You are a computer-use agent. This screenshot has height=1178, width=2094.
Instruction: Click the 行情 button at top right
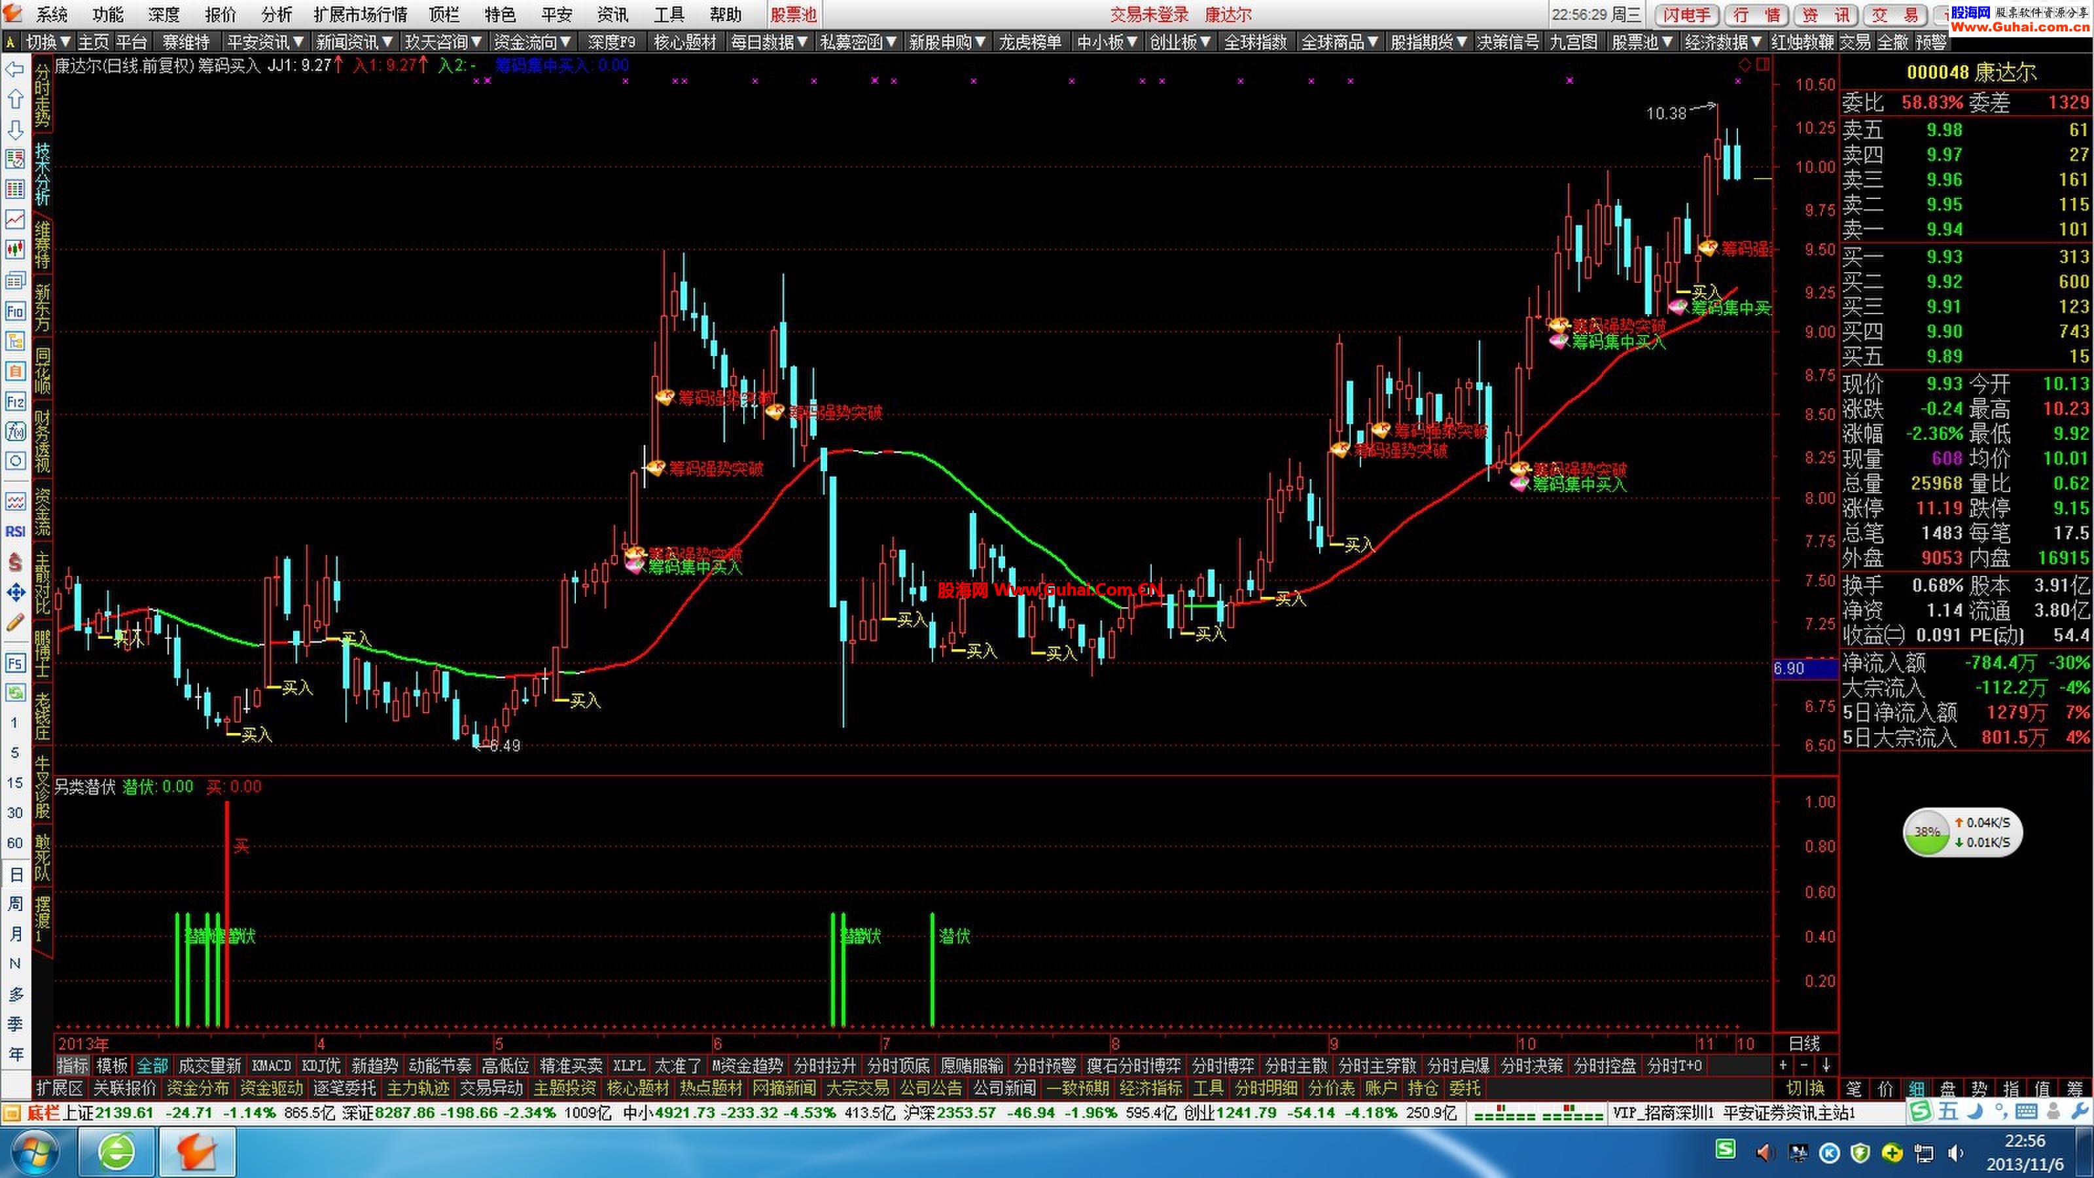click(1756, 14)
